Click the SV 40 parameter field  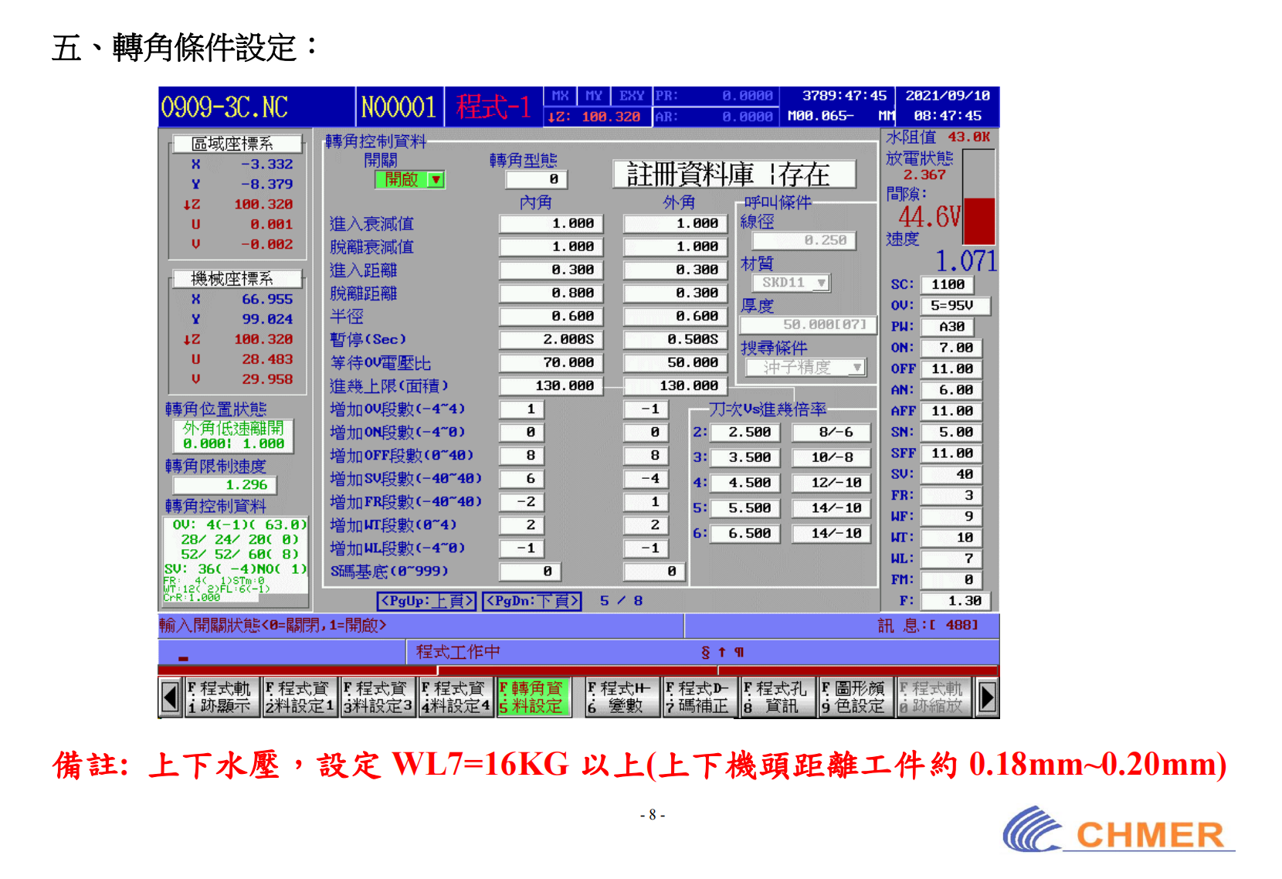coord(951,474)
